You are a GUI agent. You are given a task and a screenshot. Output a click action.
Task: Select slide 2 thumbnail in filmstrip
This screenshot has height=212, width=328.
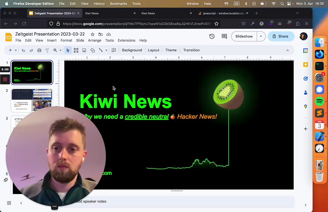click(x=32, y=100)
